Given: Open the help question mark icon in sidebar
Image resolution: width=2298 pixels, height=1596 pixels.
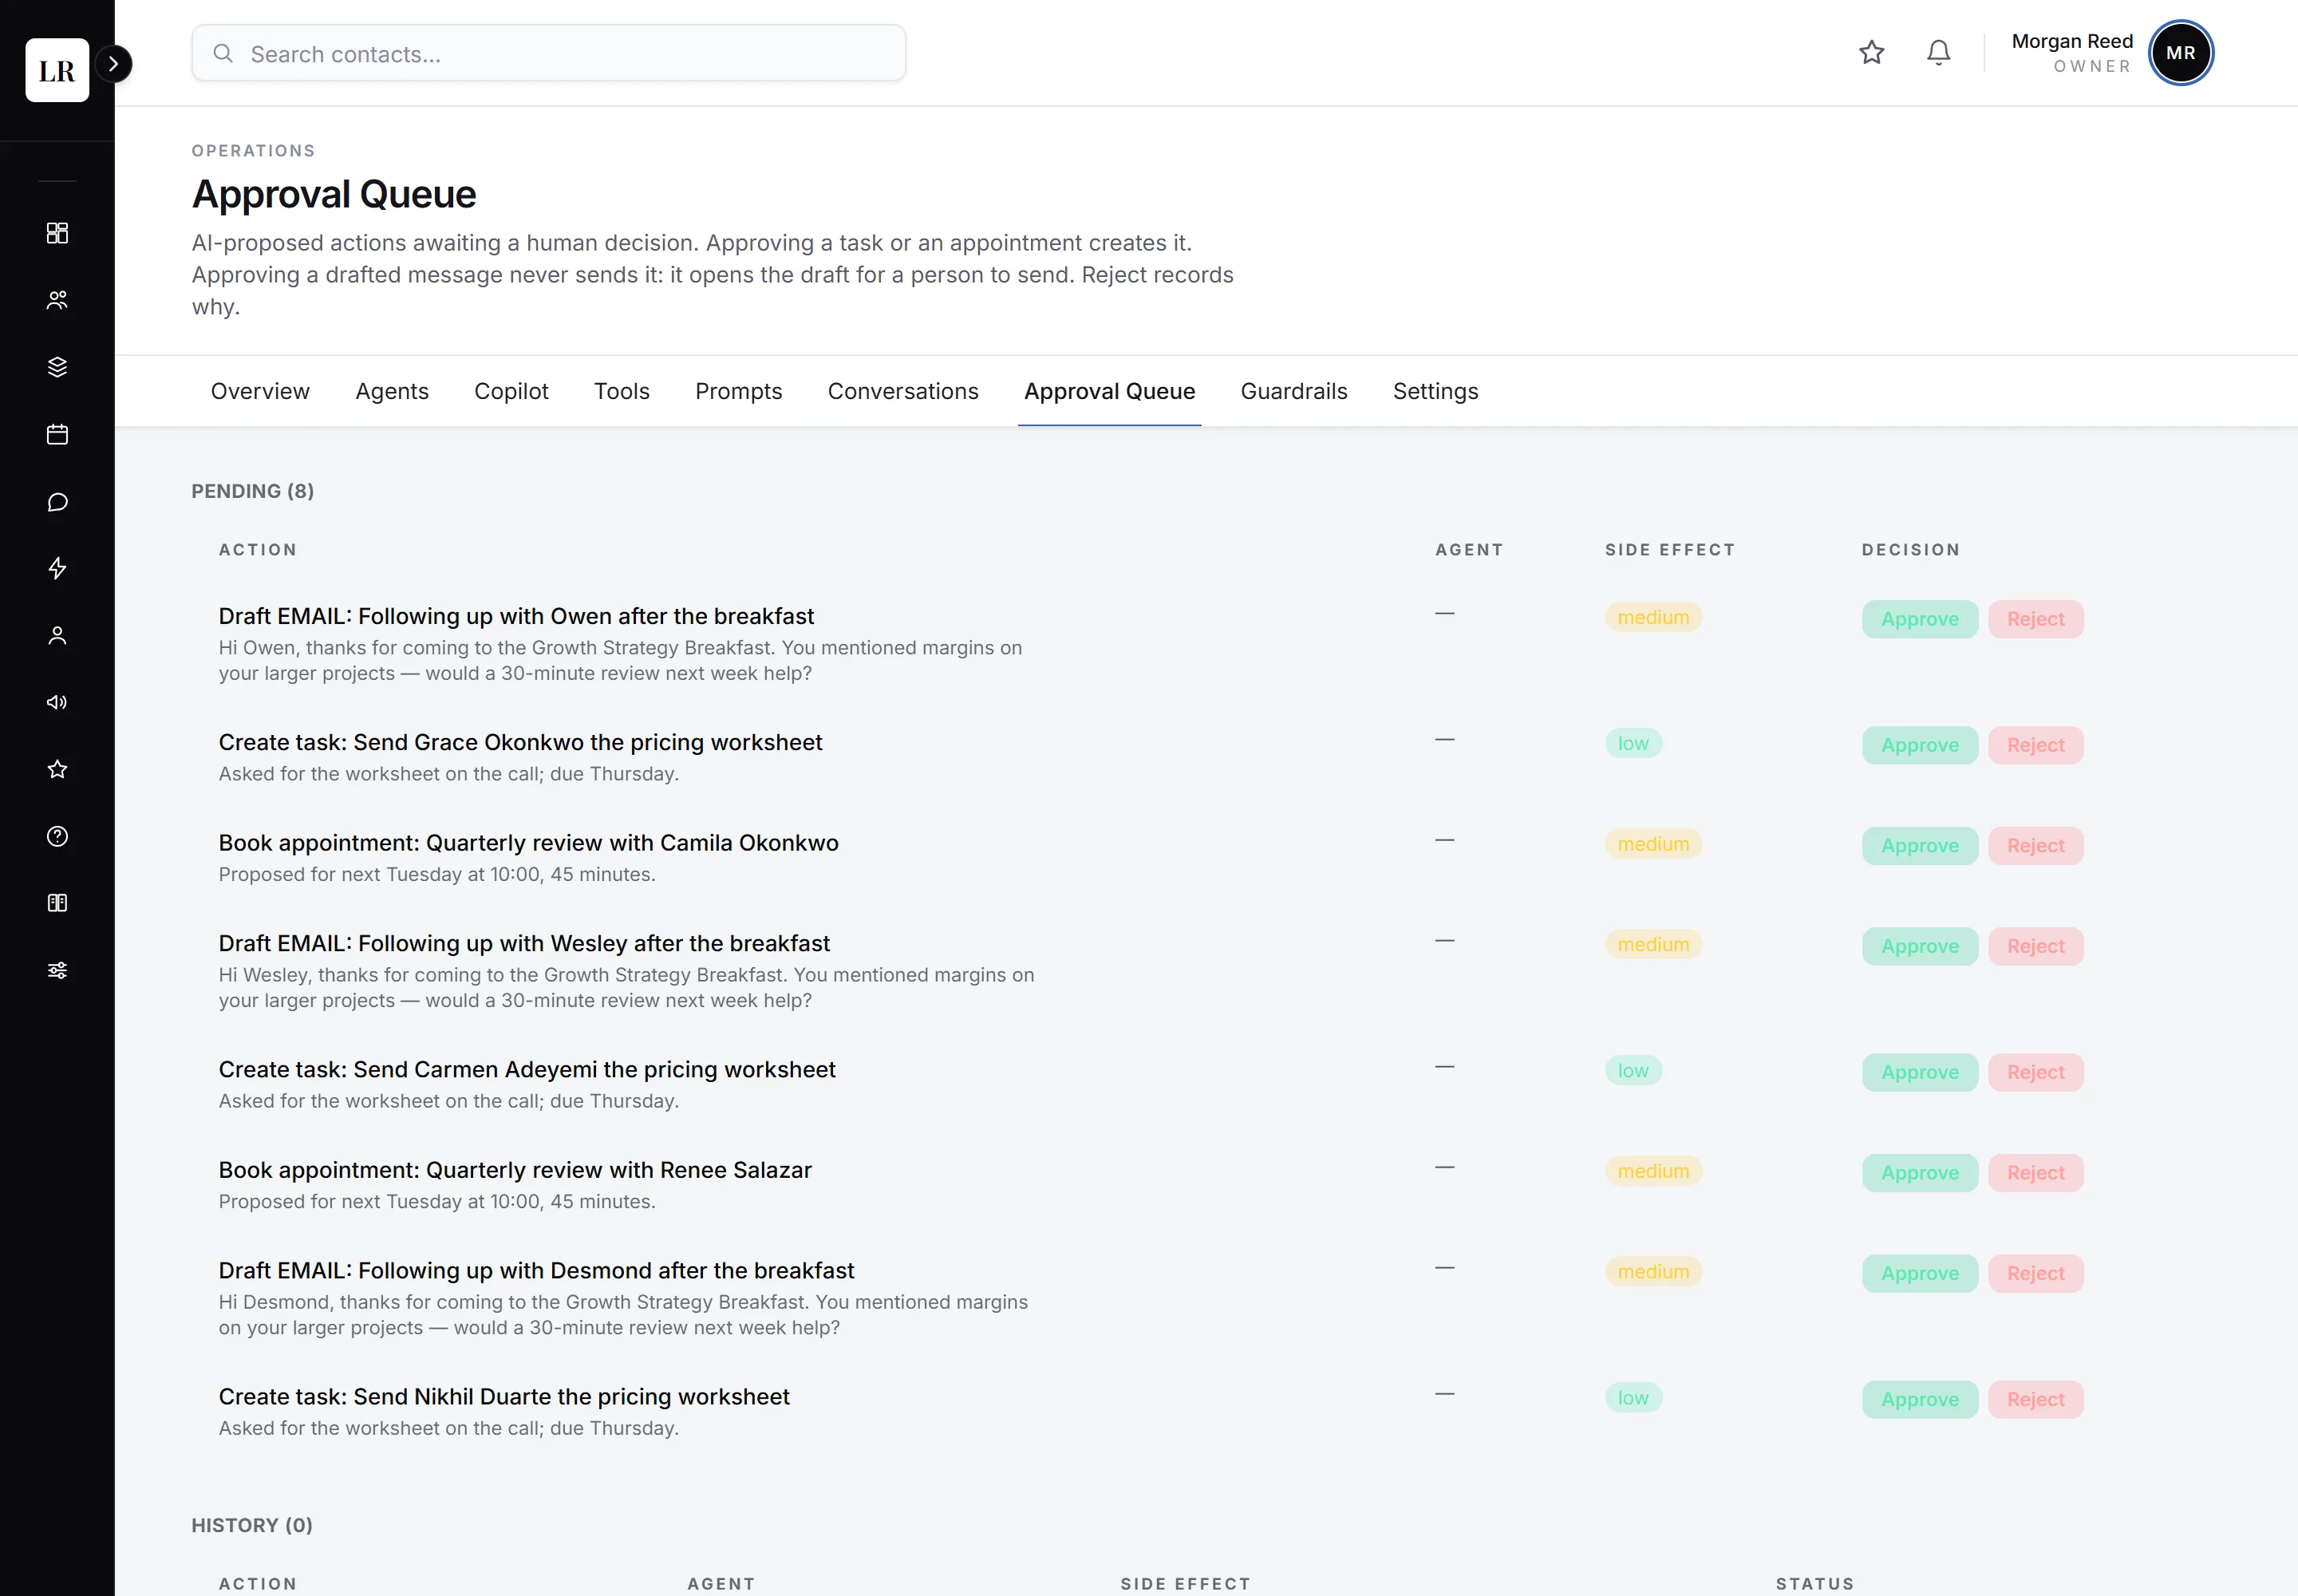Looking at the screenshot, I should tap(57, 836).
